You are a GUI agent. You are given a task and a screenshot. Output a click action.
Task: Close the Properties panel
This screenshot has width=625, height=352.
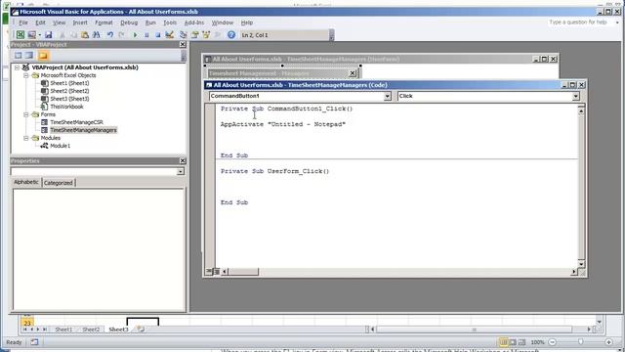pyautogui.click(x=183, y=160)
